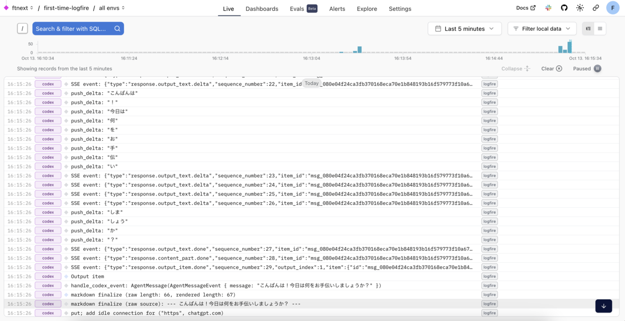The width and height of the screenshot is (625, 321).
Task: Open the Logfire diamond logo
Action: coord(6,8)
